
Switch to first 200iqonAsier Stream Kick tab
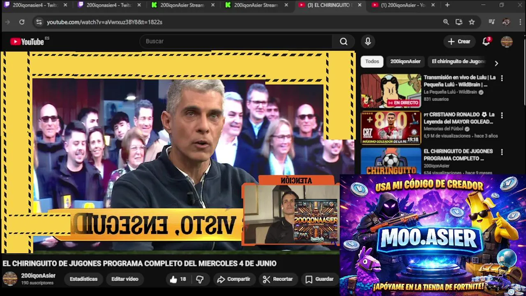pos(182,5)
